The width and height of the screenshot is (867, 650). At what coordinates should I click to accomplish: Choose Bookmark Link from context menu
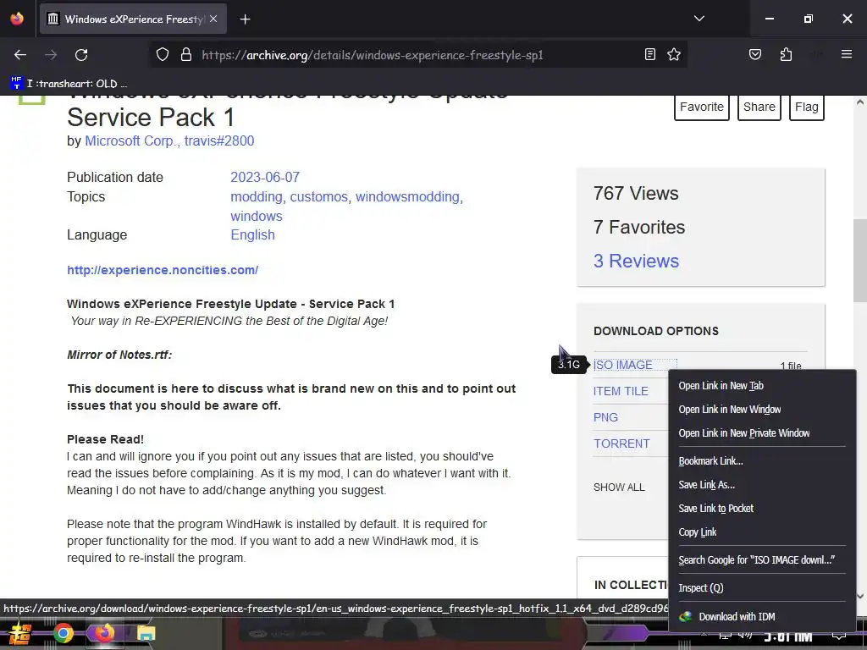[763, 461]
